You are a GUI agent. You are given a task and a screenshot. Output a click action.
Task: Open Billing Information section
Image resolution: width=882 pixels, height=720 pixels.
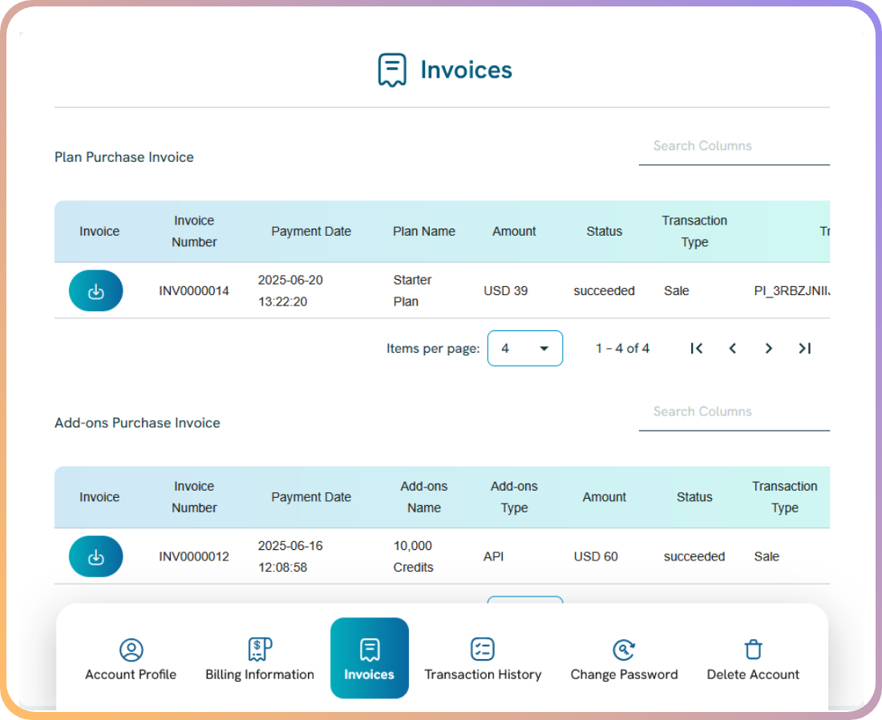pos(260,660)
